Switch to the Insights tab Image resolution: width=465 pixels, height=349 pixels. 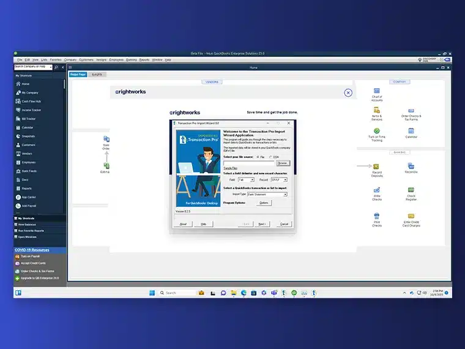pyautogui.click(x=97, y=75)
